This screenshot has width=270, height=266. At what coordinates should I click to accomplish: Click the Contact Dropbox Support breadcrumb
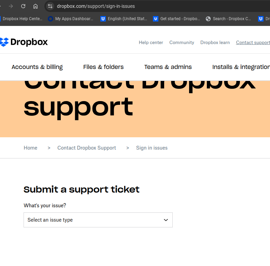click(x=87, y=148)
